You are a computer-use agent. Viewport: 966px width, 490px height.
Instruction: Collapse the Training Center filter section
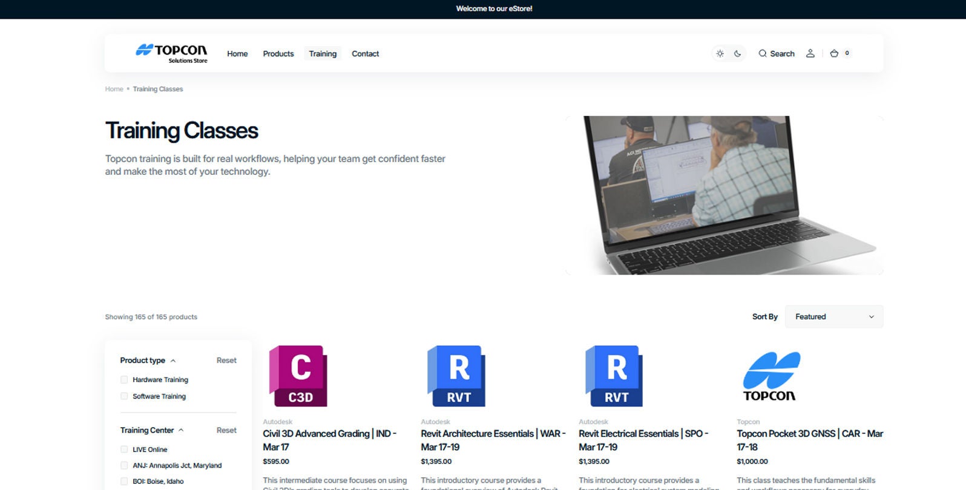click(181, 430)
